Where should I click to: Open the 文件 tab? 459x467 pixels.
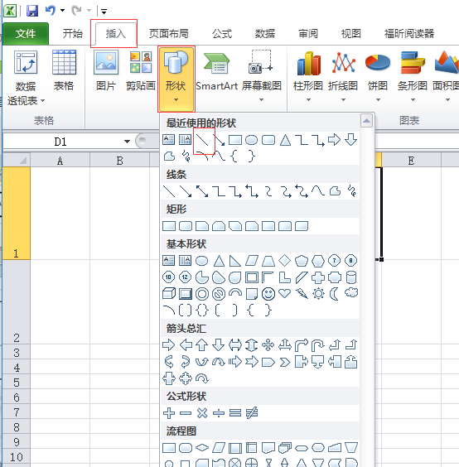[x=26, y=34]
